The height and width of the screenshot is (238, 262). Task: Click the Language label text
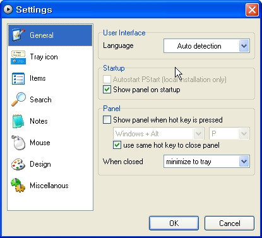(118, 45)
